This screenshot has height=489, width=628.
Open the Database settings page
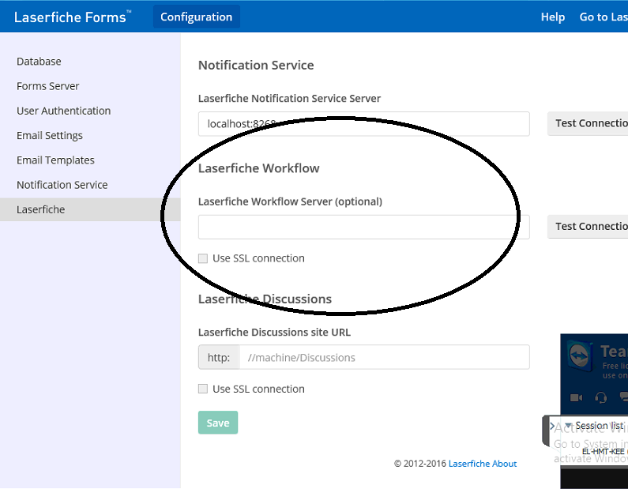pos(39,62)
